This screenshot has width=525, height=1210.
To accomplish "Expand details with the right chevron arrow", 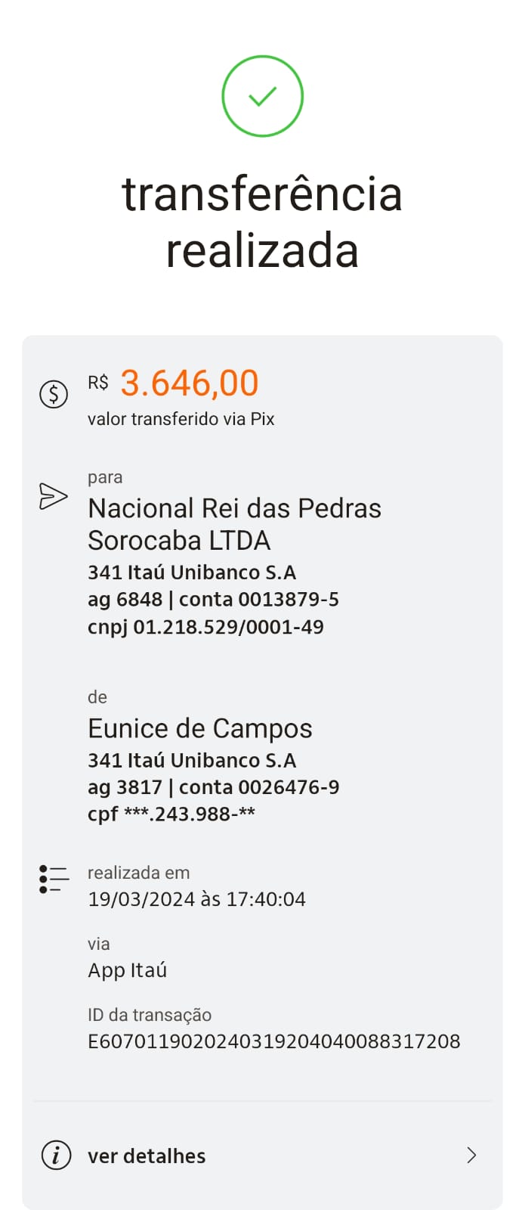I will (x=471, y=1156).
